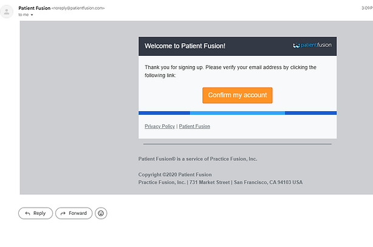This screenshot has height=247, width=373.
Task: Click the 'Welcome to Patient Fusion!' heading
Action: 185,46
